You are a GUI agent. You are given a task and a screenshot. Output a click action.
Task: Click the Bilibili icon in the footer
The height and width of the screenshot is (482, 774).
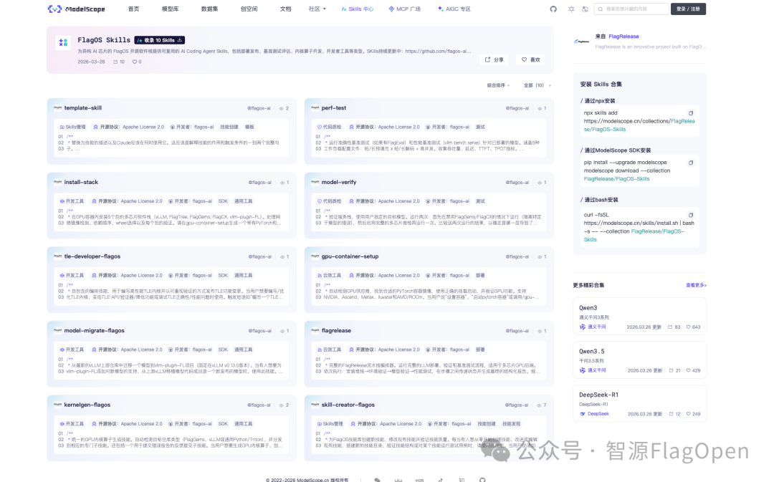point(398,480)
